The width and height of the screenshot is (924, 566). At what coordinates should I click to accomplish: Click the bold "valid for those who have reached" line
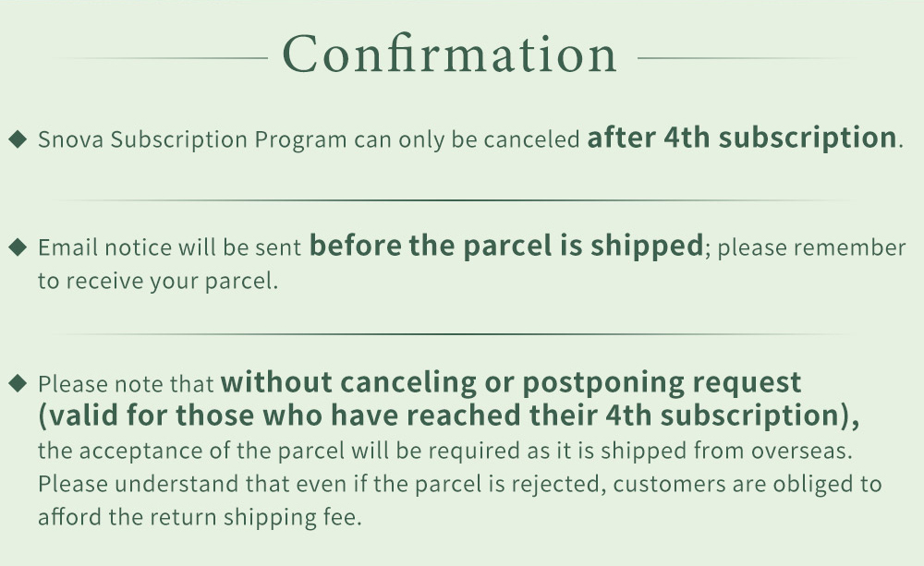click(x=449, y=415)
